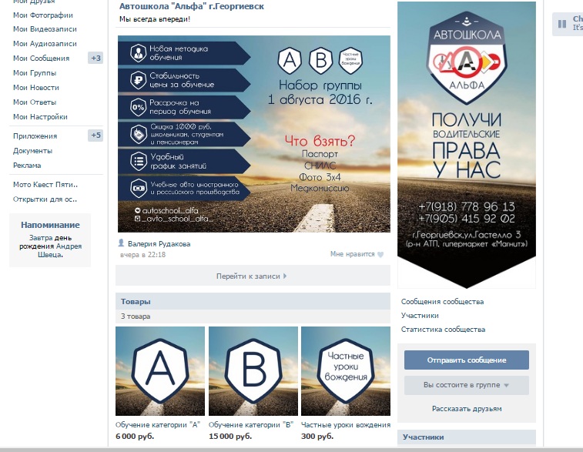Click the price 15 000 руб.
This screenshot has width=583, height=452.
click(230, 437)
